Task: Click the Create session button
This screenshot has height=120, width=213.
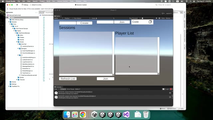Action: tap(84, 23)
